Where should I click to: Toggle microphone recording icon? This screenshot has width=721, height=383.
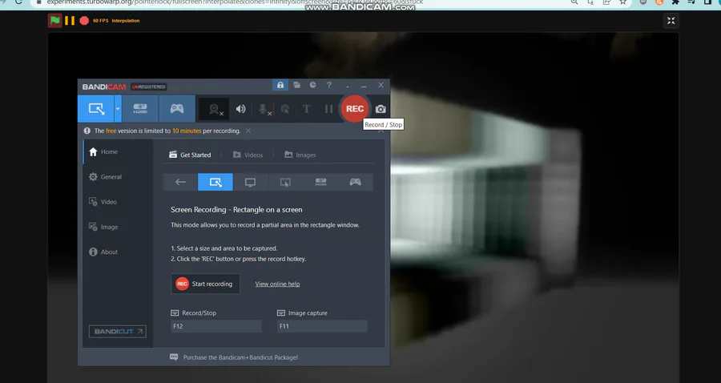tap(263, 110)
